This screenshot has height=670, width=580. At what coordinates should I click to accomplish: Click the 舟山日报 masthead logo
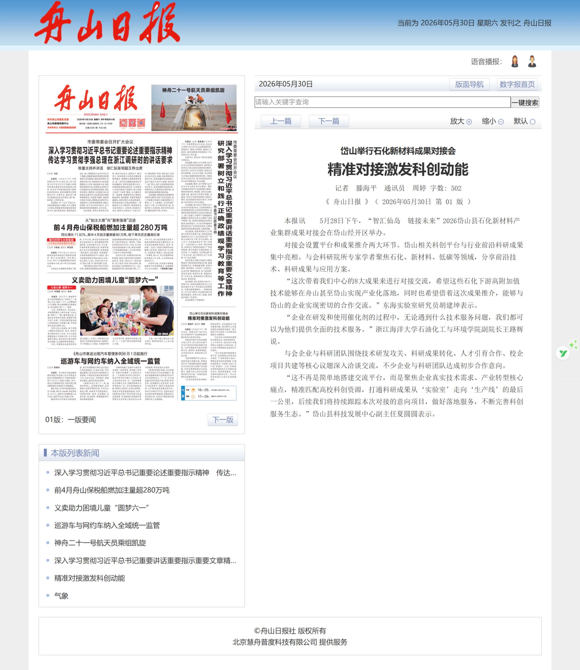(107, 23)
